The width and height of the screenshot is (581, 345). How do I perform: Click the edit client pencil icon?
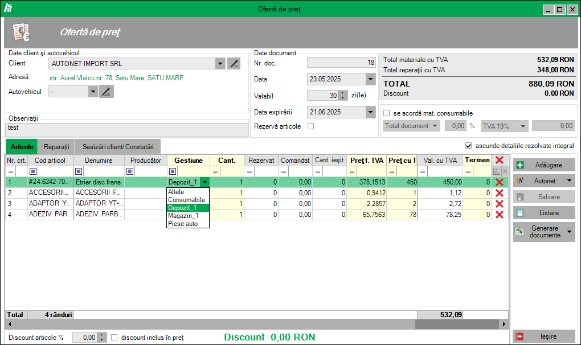point(234,64)
